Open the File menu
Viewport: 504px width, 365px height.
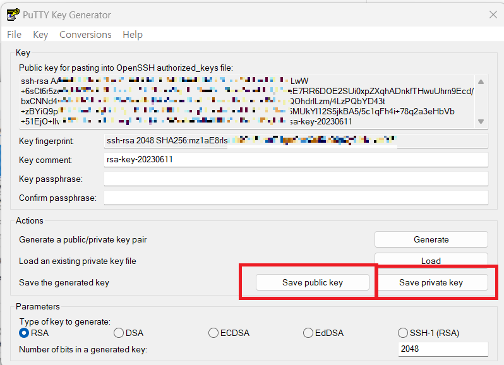[14, 34]
